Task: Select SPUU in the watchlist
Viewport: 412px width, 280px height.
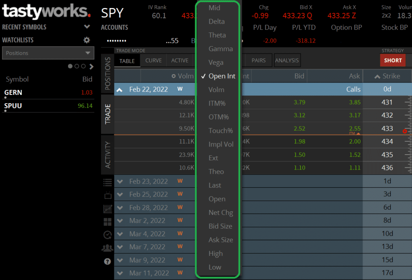Action: click(48, 106)
